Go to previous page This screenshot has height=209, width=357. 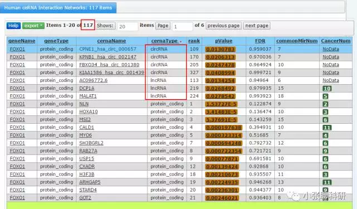click(x=223, y=26)
